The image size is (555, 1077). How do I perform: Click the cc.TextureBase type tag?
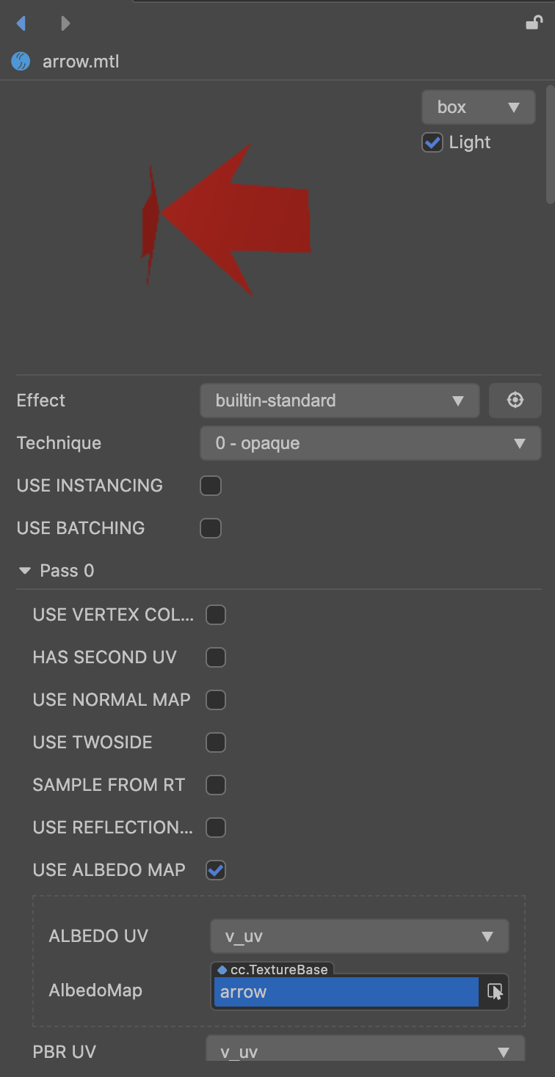273,969
